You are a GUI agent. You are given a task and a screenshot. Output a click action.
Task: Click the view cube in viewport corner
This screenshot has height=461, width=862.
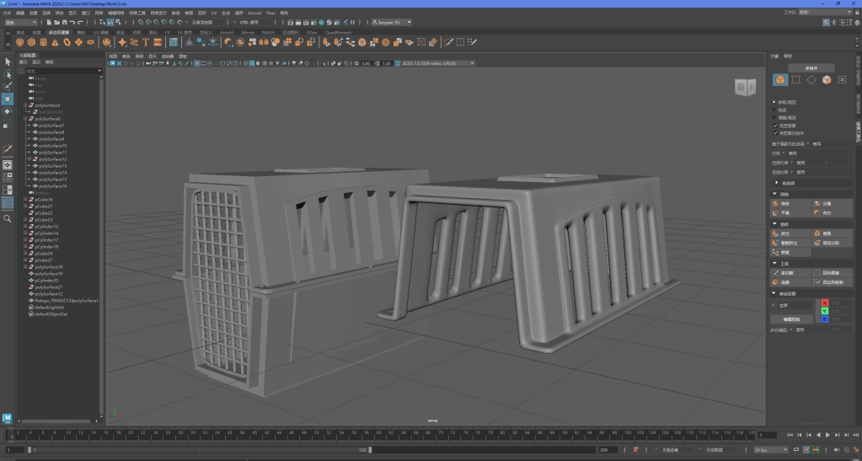[x=746, y=88]
